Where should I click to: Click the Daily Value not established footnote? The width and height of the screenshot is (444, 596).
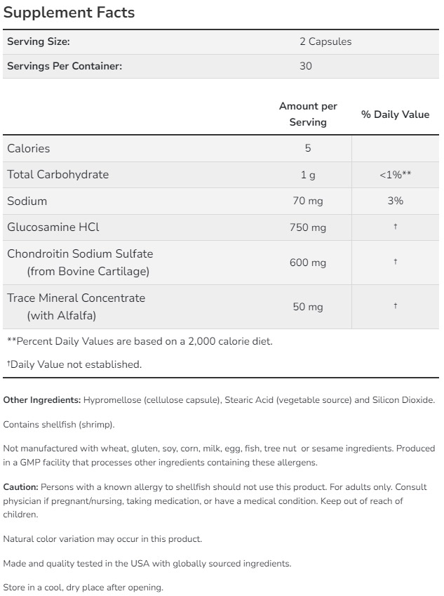(74, 364)
